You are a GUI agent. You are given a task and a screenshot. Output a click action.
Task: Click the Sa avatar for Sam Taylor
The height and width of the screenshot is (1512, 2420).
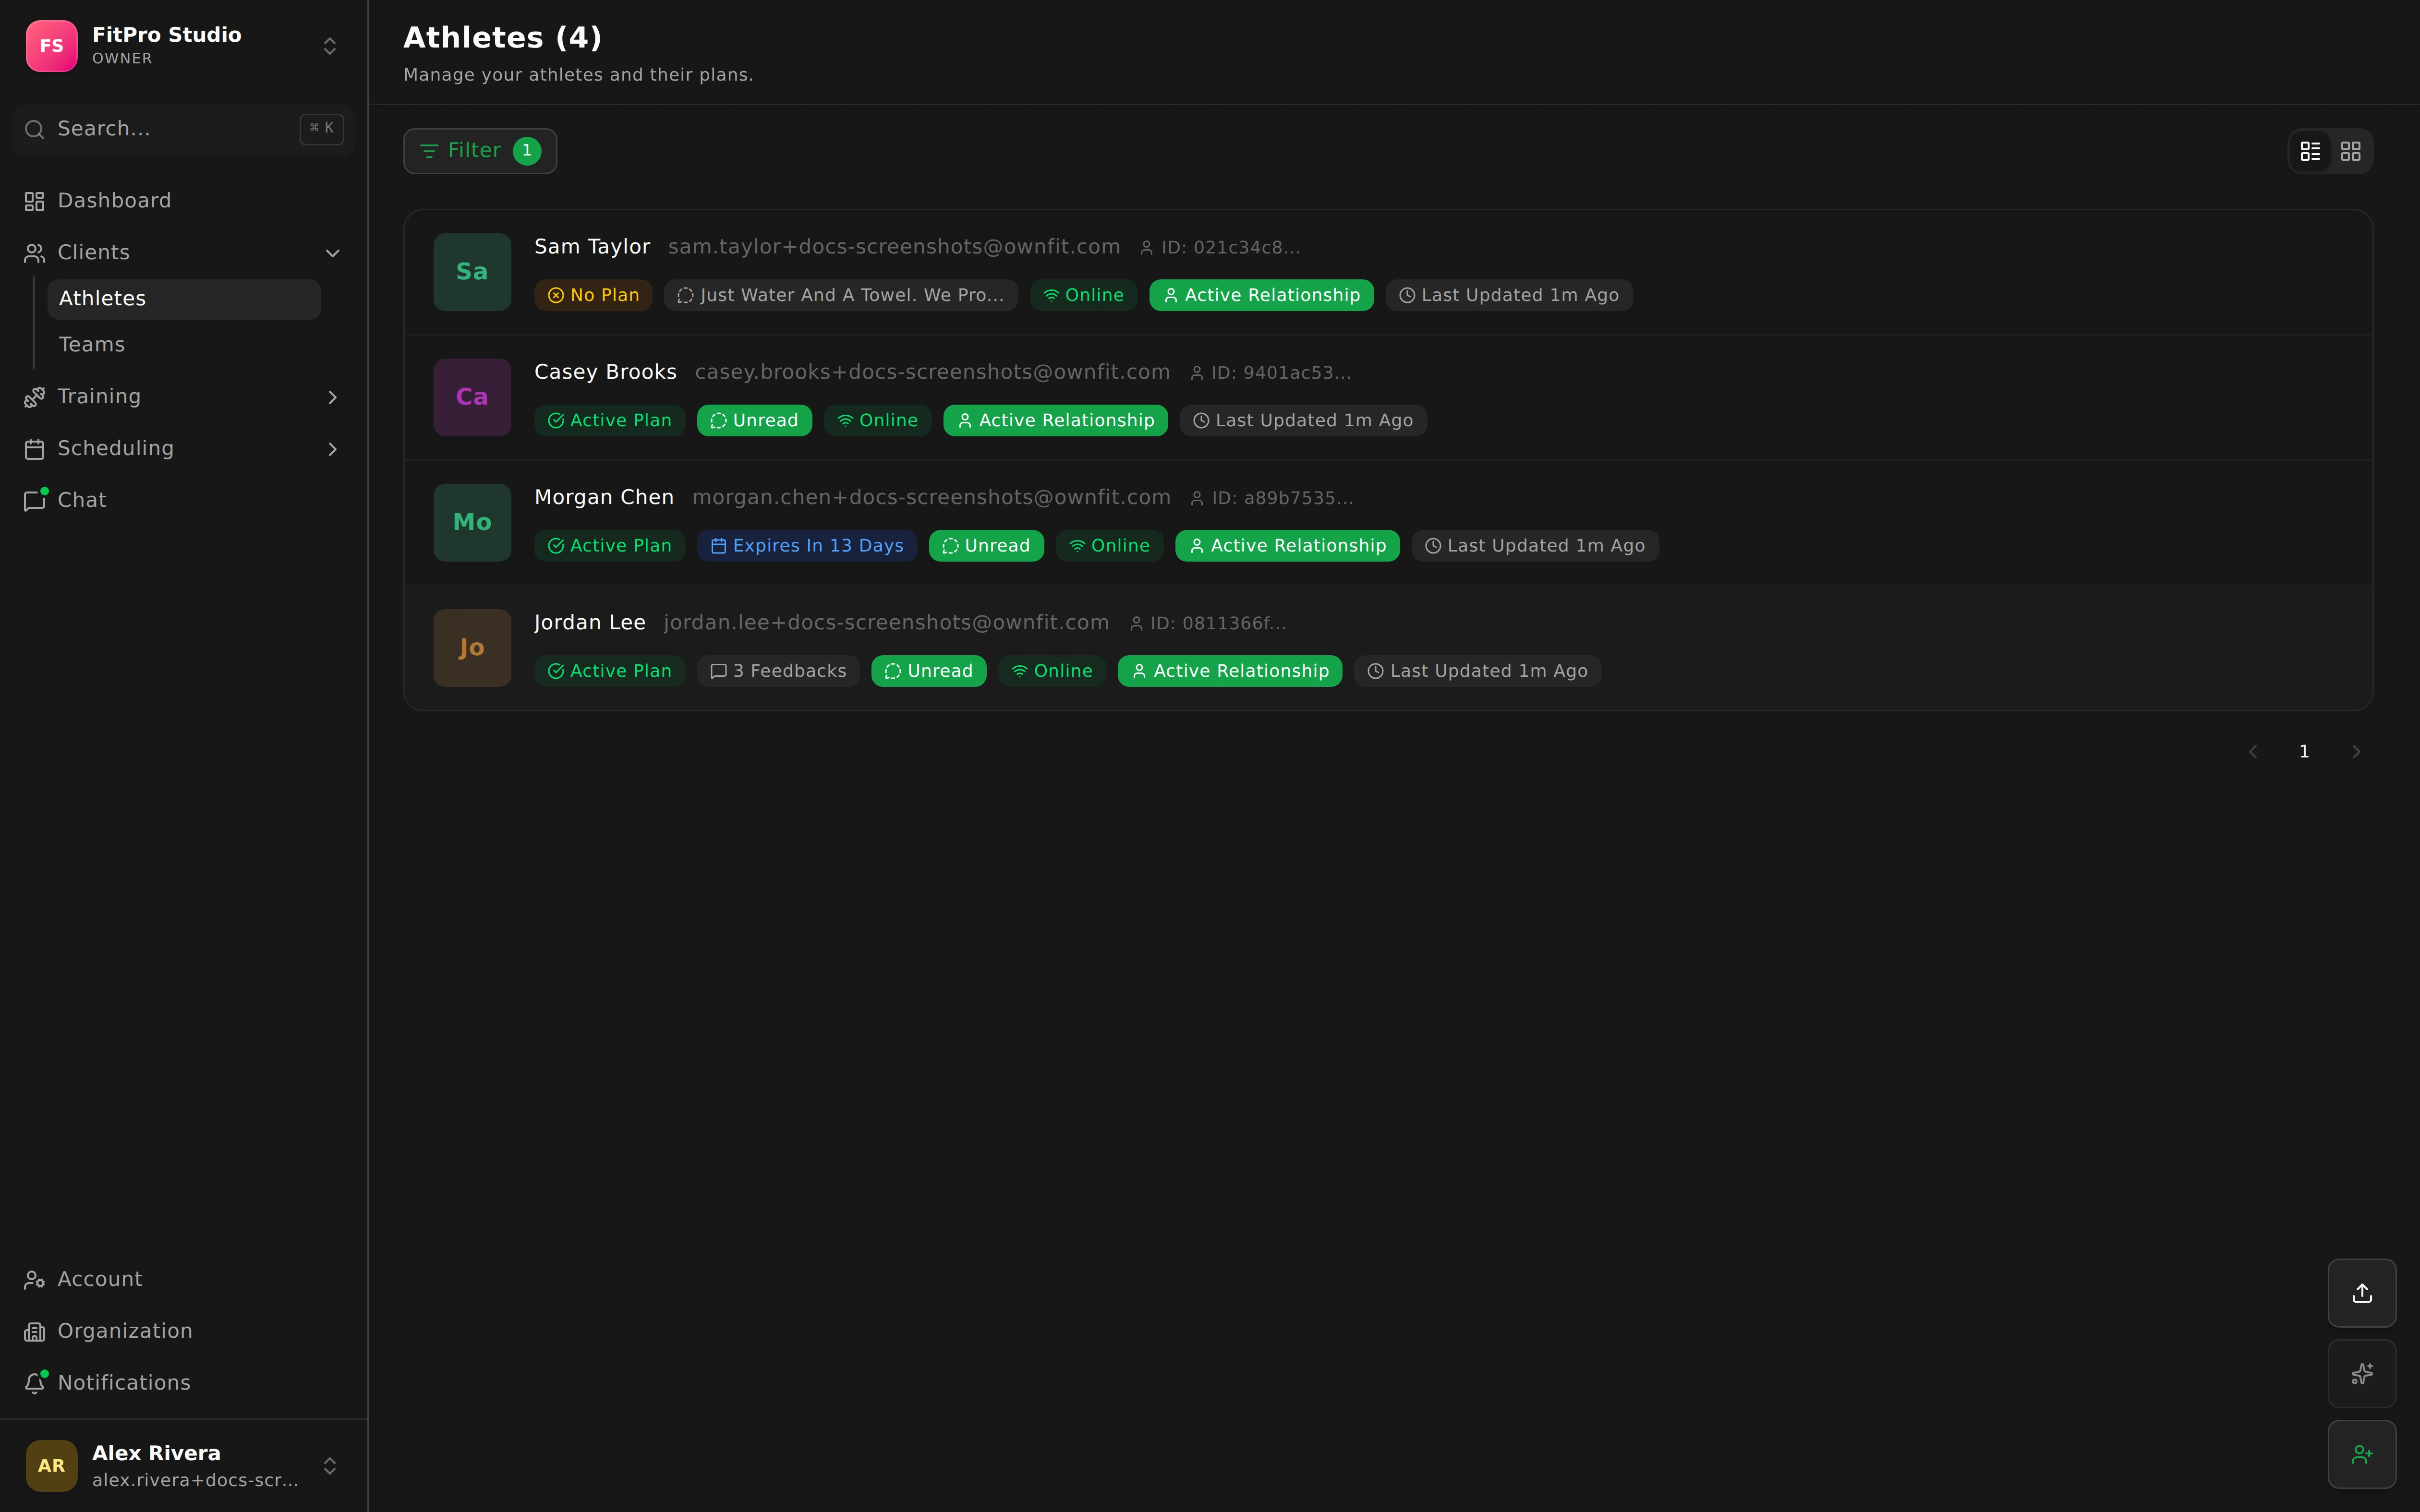pos(472,272)
